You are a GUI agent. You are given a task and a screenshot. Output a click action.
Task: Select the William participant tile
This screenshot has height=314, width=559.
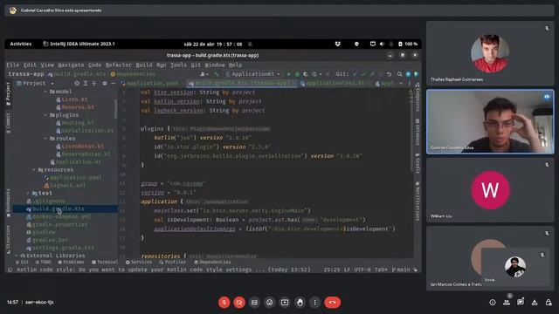490,190
